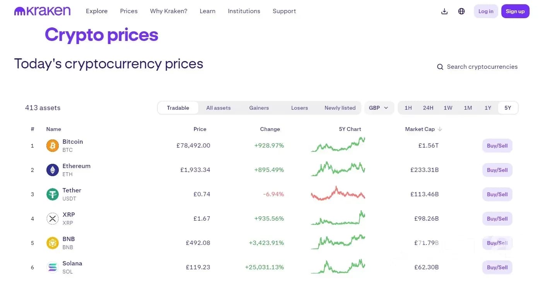Click the search magnifier icon

coord(440,67)
